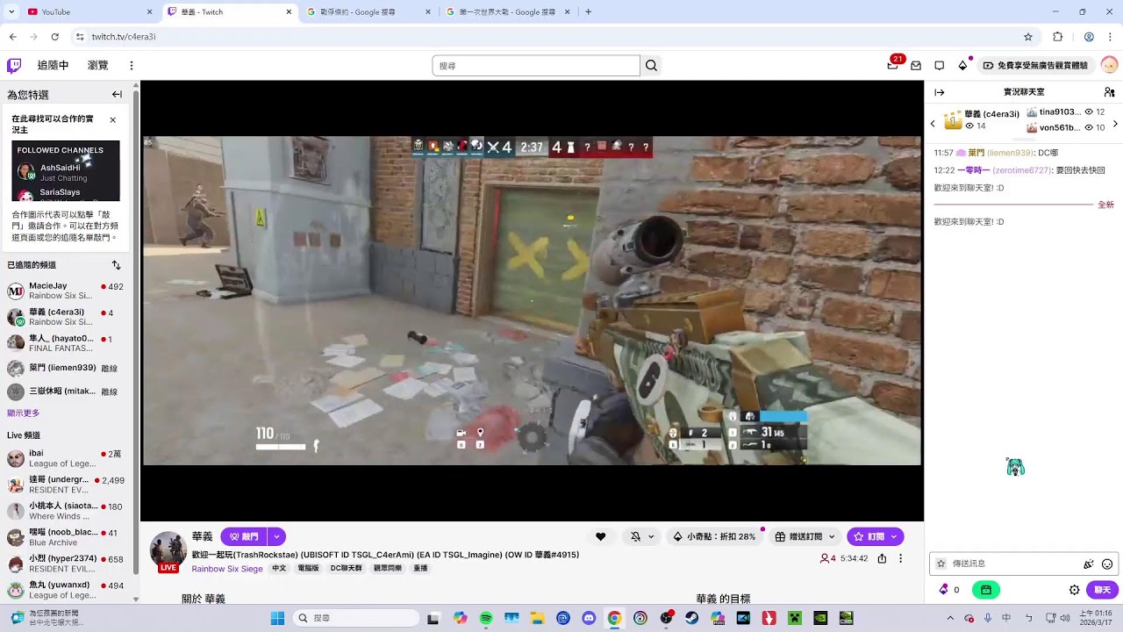The width and height of the screenshot is (1123, 632).
Task: Click the 敲門 knock collaboration button
Action: point(244,536)
